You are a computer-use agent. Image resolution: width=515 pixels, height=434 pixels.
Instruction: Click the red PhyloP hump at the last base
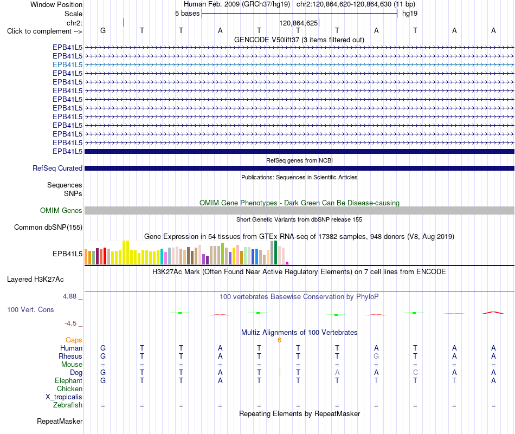pos(493,313)
